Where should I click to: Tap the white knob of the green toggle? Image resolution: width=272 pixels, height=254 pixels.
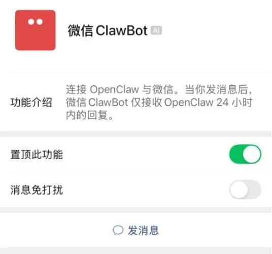tap(252, 154)
